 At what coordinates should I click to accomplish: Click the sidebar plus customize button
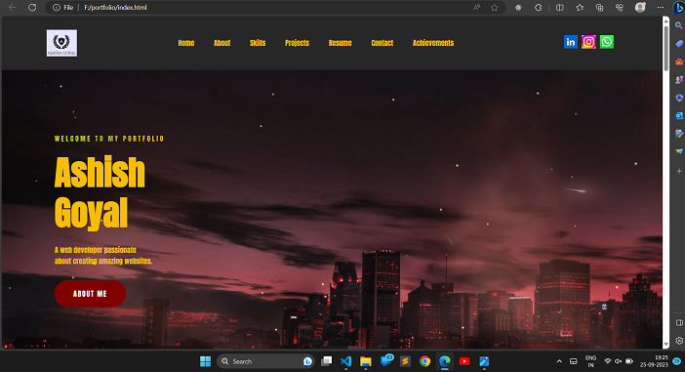pos(679,171)
